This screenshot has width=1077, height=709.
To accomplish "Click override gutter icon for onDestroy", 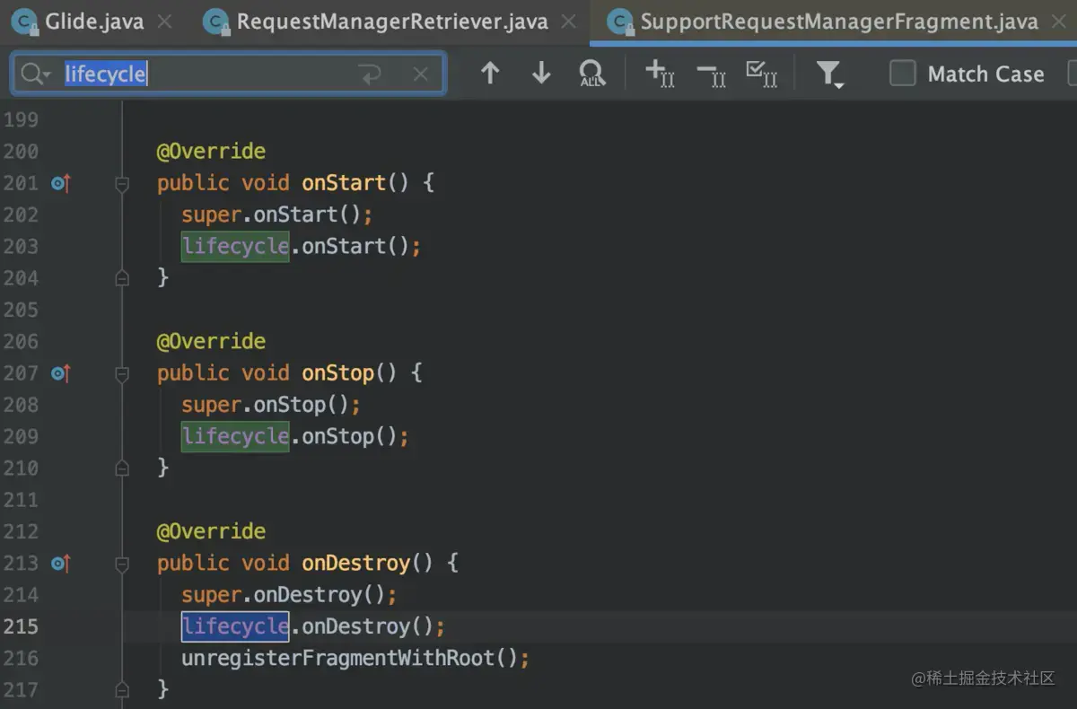I will [60, 564].
